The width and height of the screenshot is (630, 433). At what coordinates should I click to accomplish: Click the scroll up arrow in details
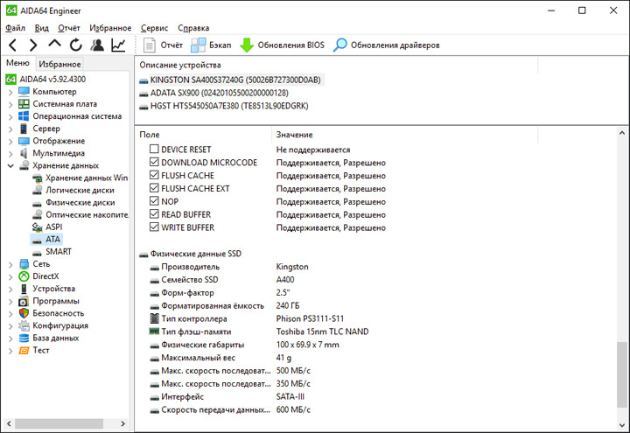click(x=622, y=133)
